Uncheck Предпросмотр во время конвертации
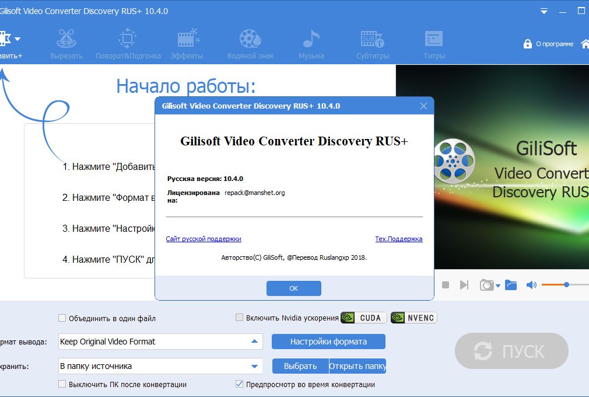The height and width of the screenshot is (397, 589). click(239, 384)
